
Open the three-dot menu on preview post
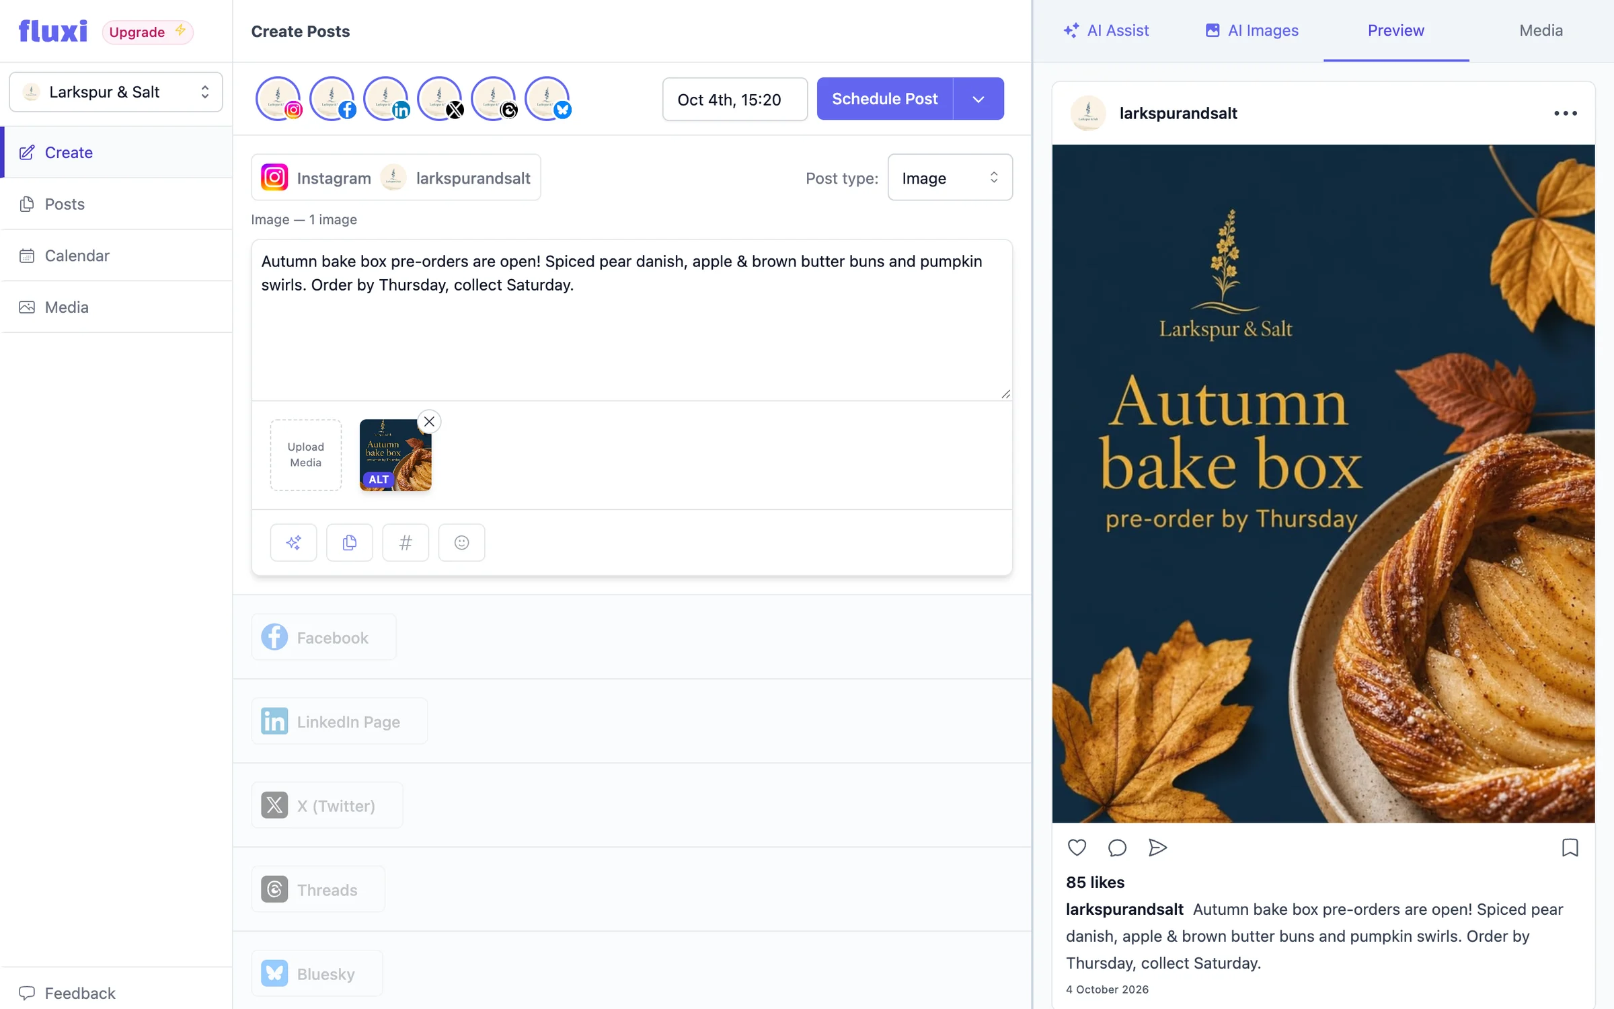[x=1565, y=113]
